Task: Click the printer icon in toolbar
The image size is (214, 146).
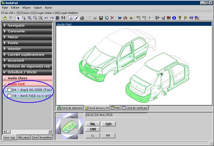Action: coord(82,18)
